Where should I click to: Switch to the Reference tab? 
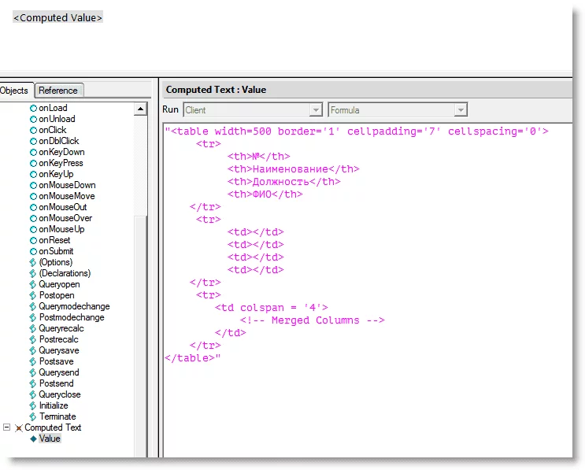tap(58, 91)
